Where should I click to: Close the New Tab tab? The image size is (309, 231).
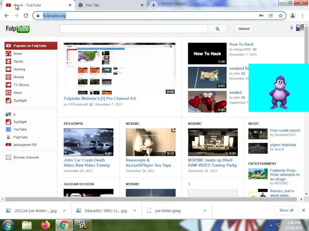coord(142,5)
